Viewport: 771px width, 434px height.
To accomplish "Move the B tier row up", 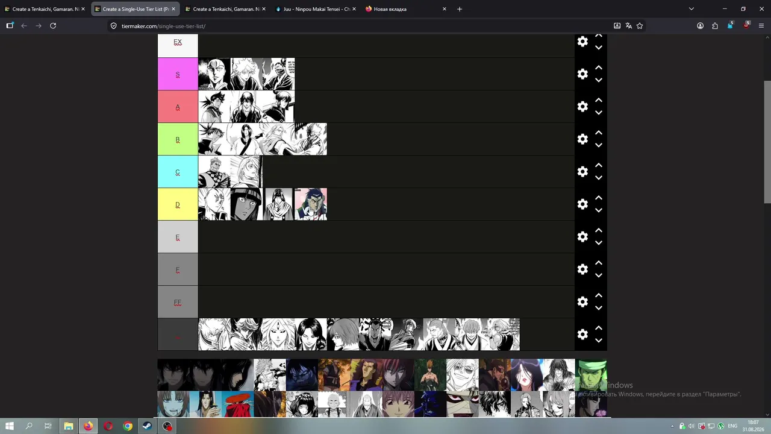I will click(x=599, y=133).
